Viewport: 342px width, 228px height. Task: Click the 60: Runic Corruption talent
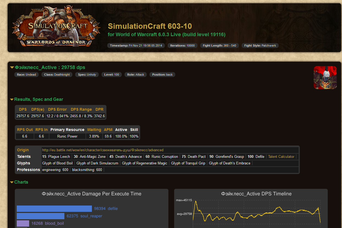[x=162, y=157]
